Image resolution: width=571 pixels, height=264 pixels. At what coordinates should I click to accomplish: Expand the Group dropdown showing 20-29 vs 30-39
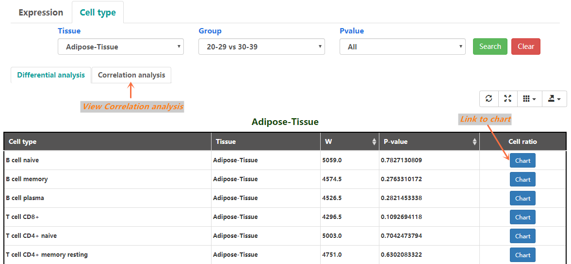[261, 47]
